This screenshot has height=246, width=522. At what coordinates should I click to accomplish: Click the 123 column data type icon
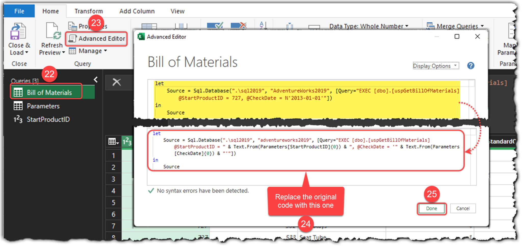point(127,142)
